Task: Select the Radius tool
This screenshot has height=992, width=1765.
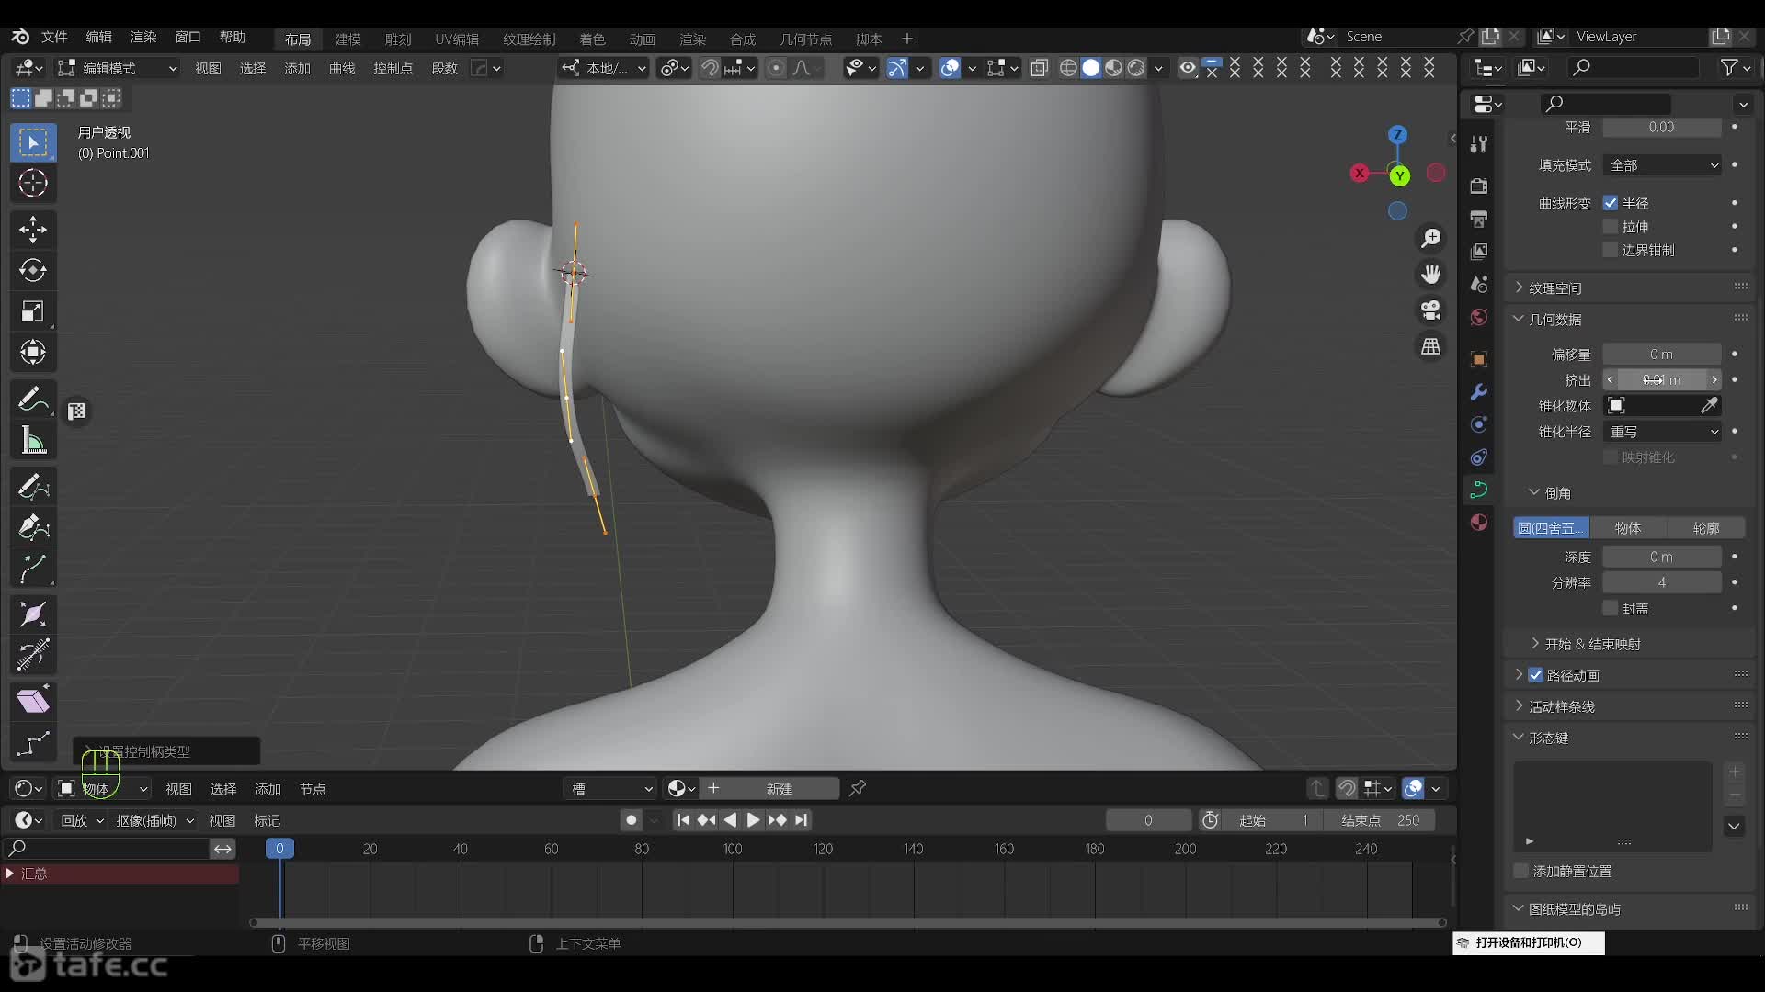Action: coord(33,614)
